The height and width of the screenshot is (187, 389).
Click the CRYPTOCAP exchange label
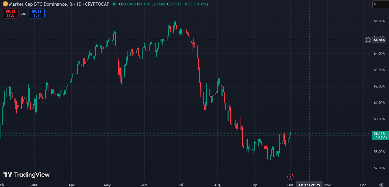click(97, 4)
